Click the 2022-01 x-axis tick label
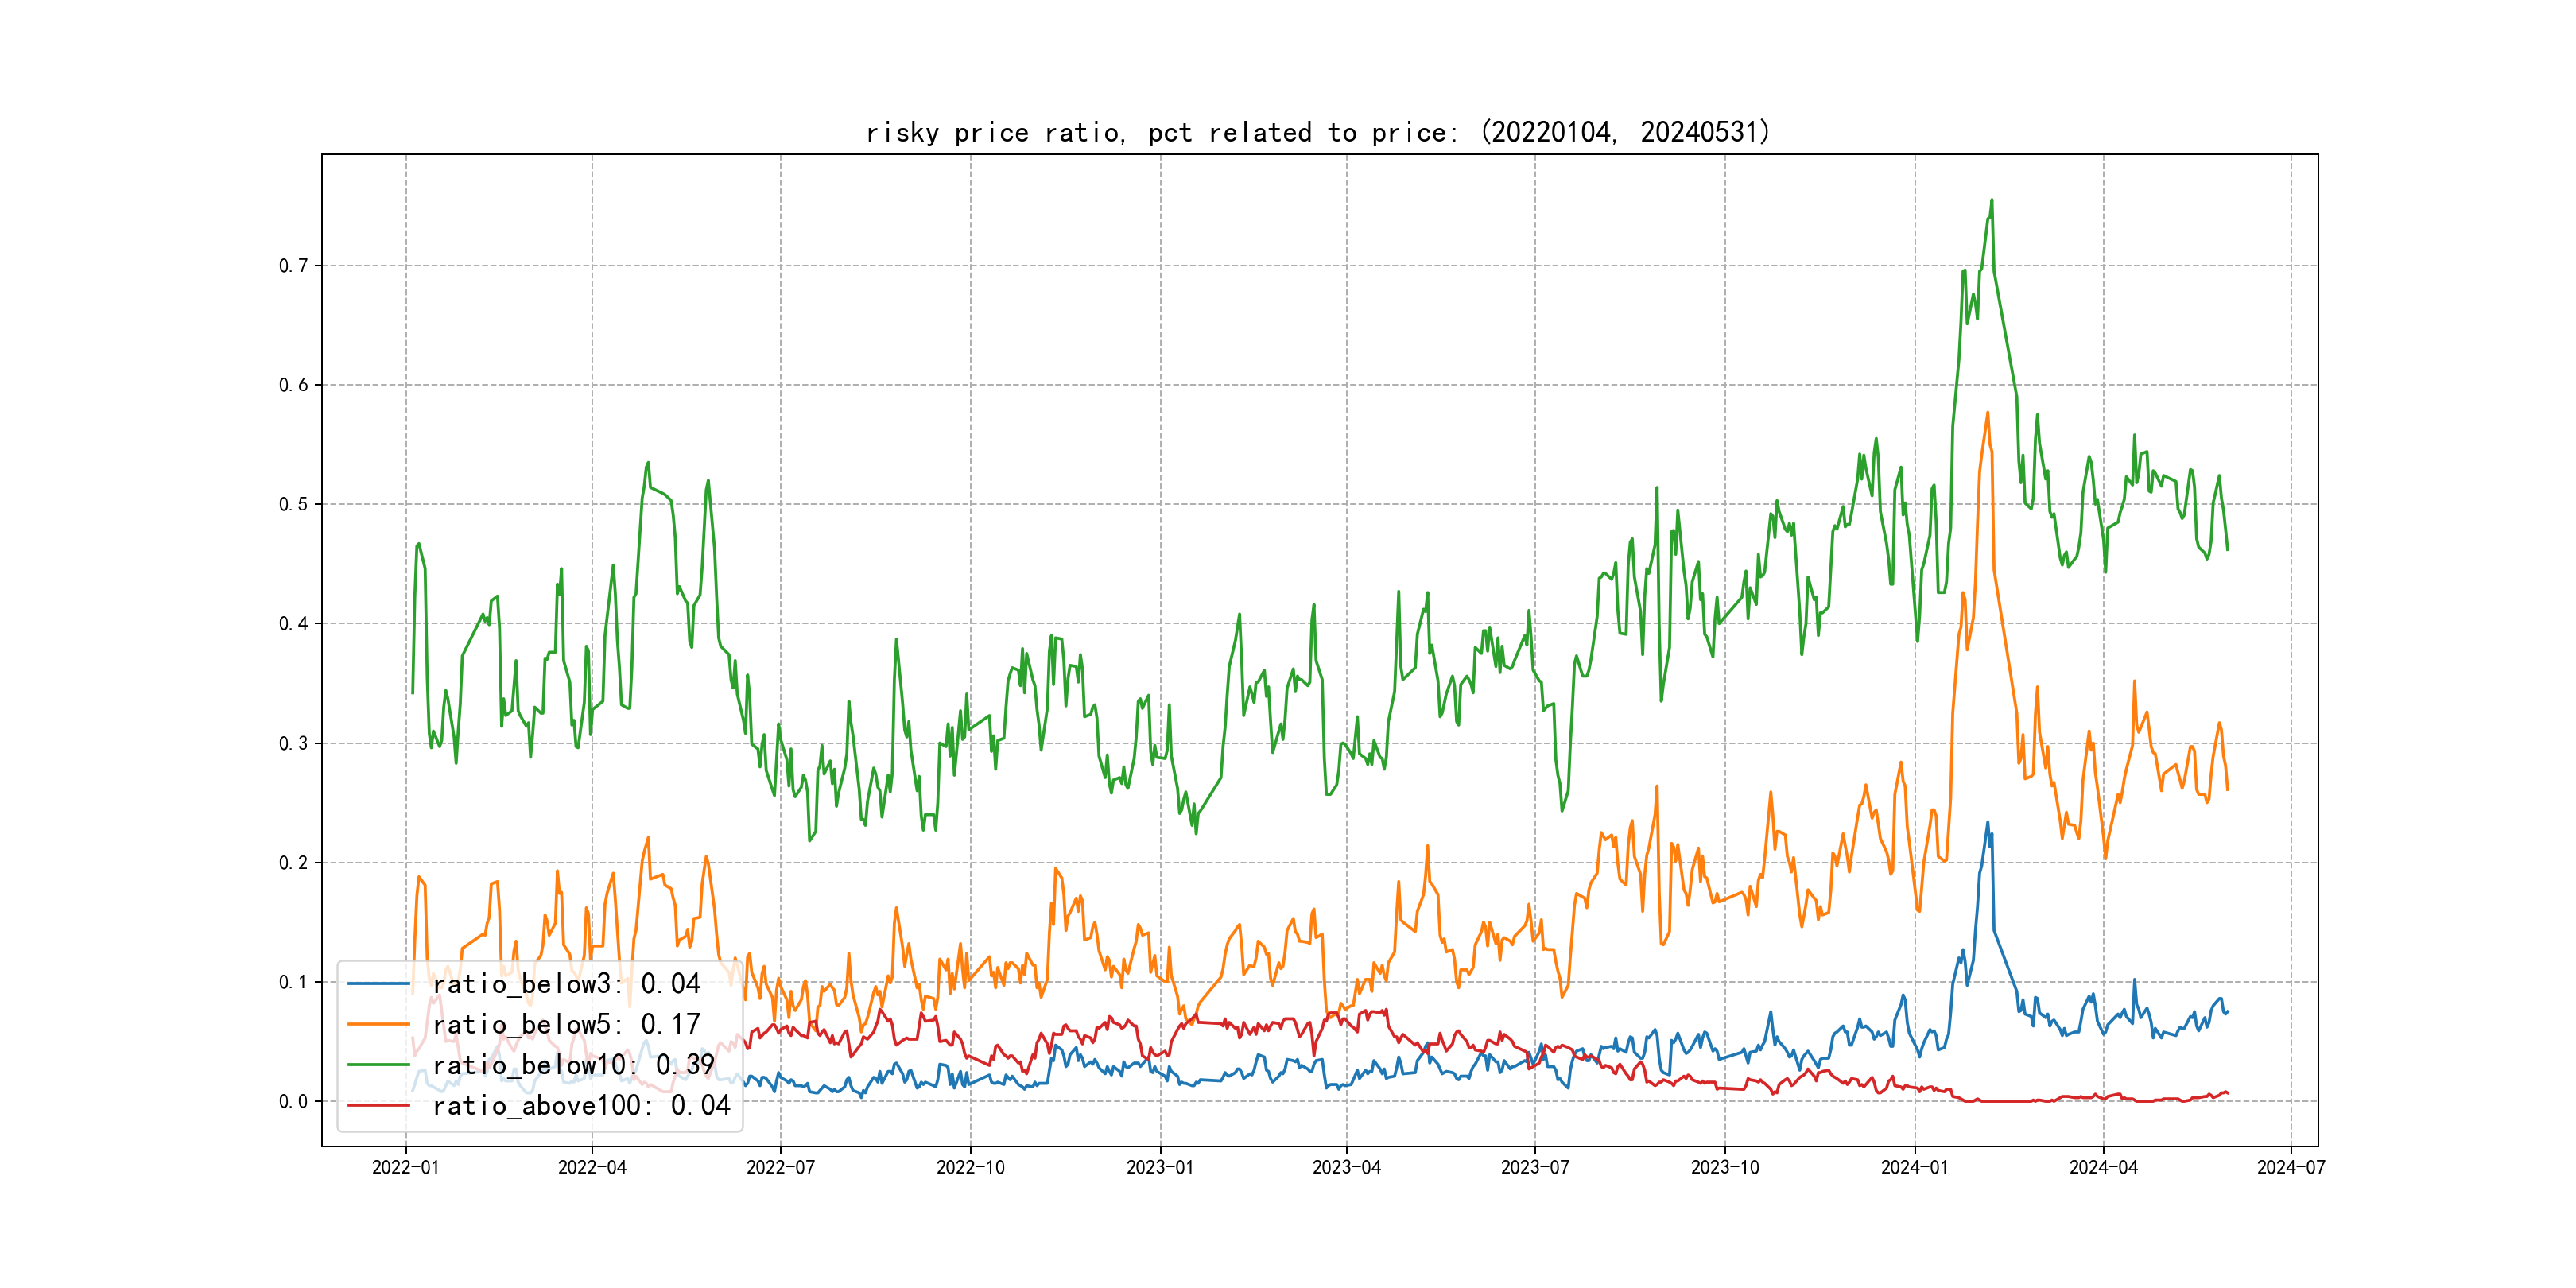 click(405, 1167)
